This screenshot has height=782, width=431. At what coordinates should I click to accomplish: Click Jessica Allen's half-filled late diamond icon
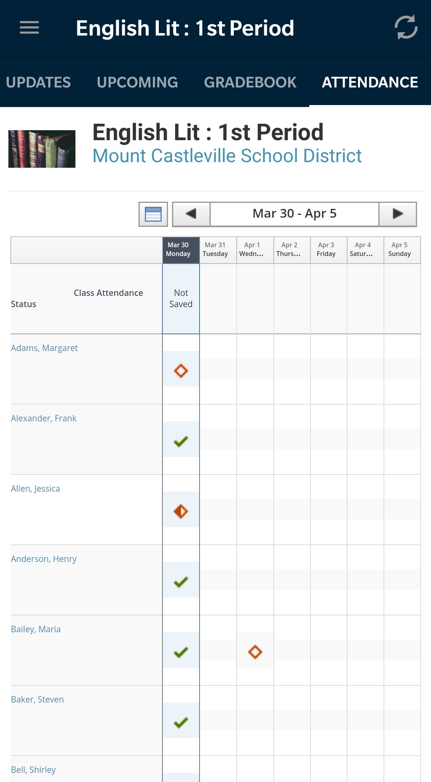181,511
